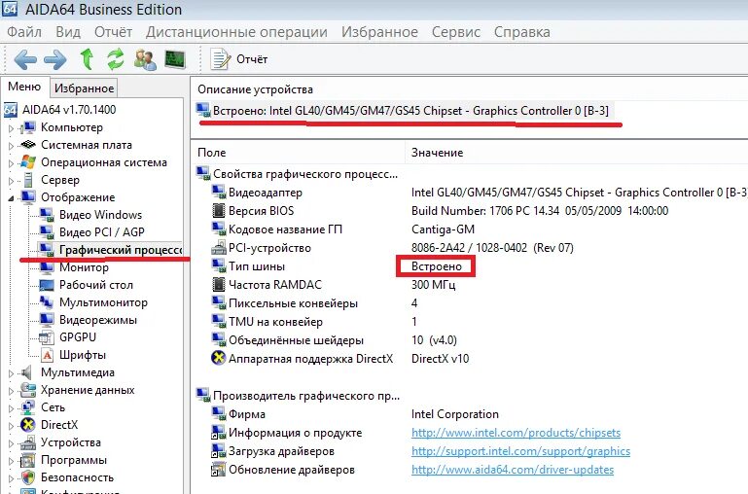Click the Back arrow toolbar icon
Screen dimensions: 748x494
[x=25, y=59]
